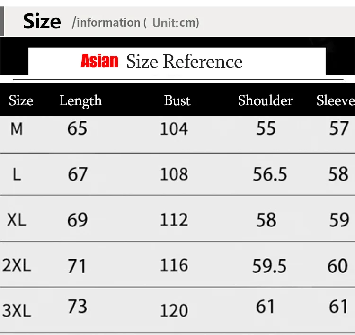The image size is (355, 335).
Task: Click shoulder value 59.5 for size 2XL
Action: (269, 266)
